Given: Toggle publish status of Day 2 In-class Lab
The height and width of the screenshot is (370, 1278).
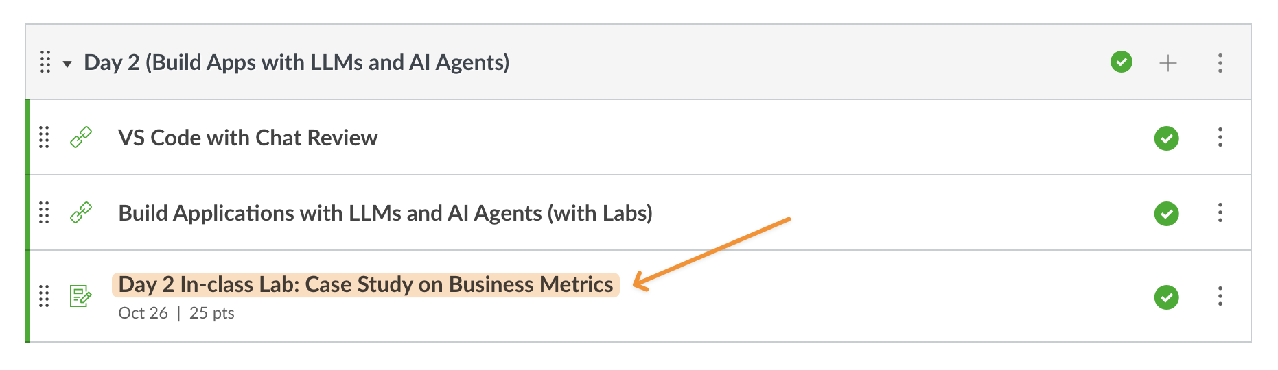Looking at the screenshot, I should pos(1166,297).
